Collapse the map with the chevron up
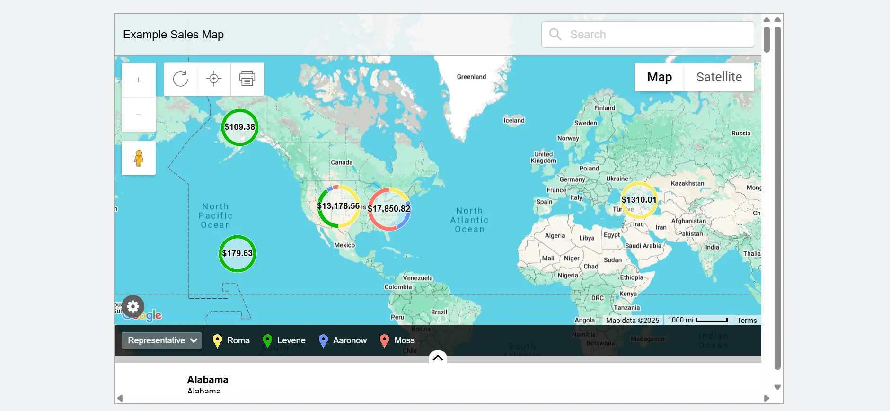This screenshot has width=890, height=411. click(x=438, y=358)
